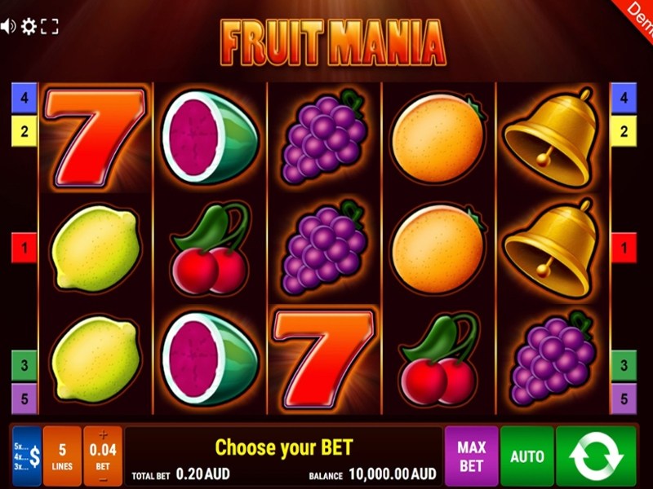Select payline 4 blue marker on left

[24, 98]
